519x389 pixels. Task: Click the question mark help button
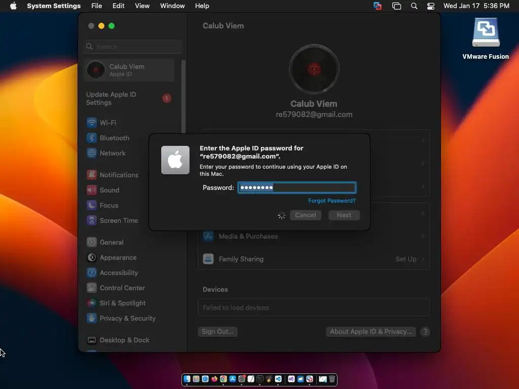pos(425,331)
